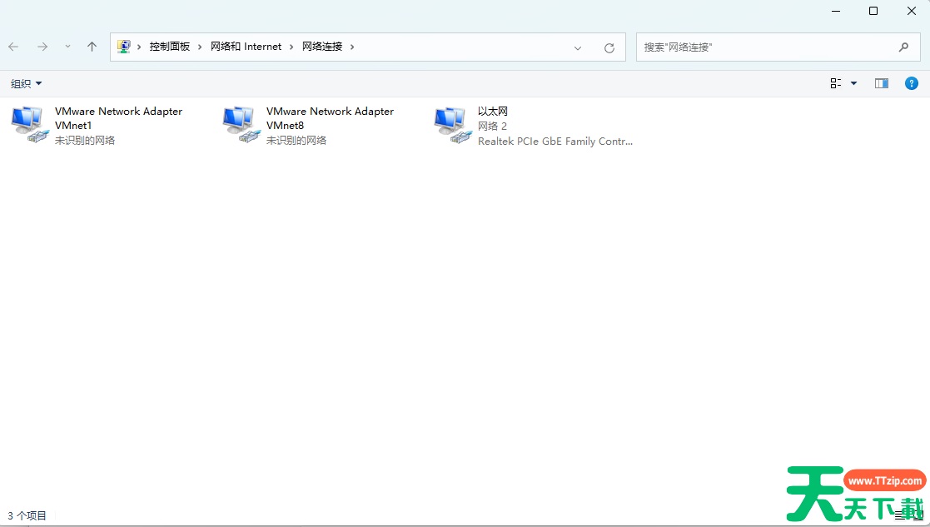
Task: Open 网络和 Internet breadcrumb
Action: (246, 47)
